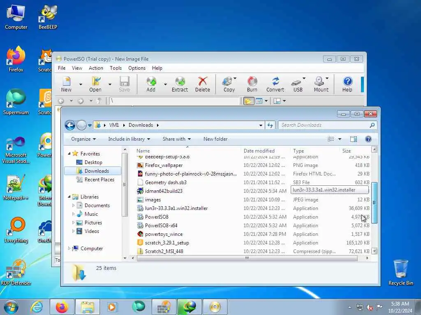
Task: Open dropdown arrow next to PowerISO New
Action: [81, 84]
